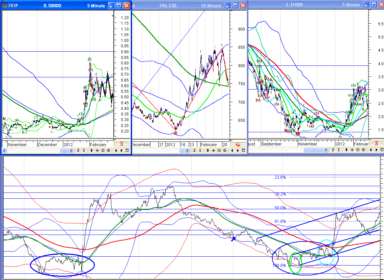This screenshot has height=280, width=384.
Task: Step back with left triangle in ΠΕΙΡ chart
Action: pyautogui.click(x=116, y=150)
